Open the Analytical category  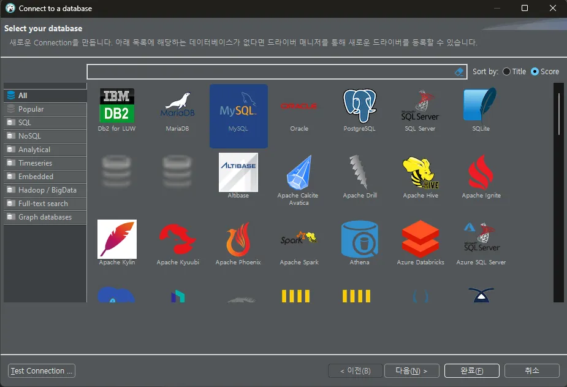(x=45, y=150)
